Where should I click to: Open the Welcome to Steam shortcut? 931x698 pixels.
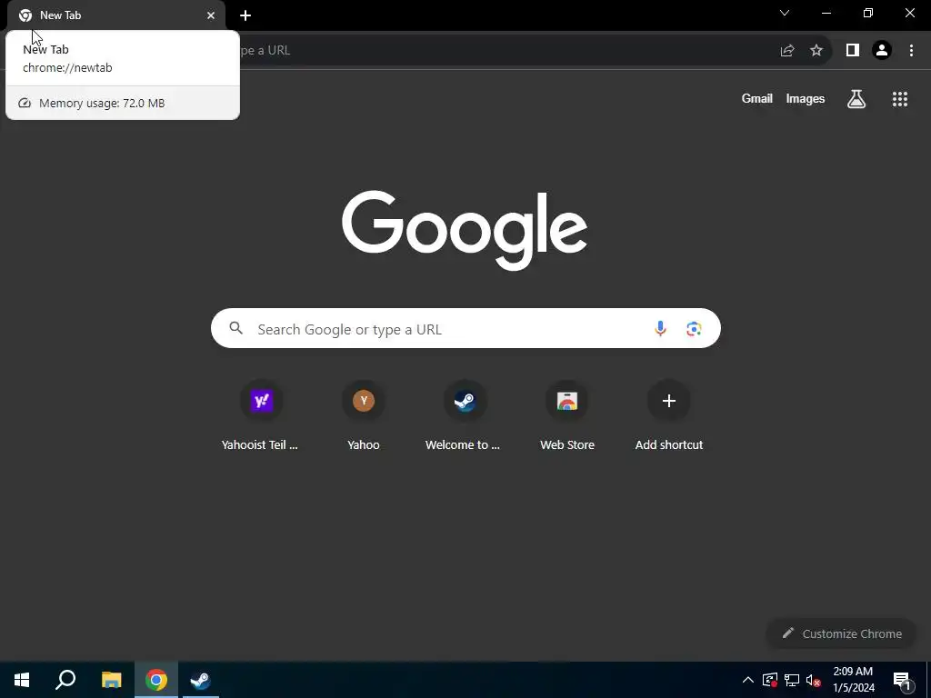point(465,415)
